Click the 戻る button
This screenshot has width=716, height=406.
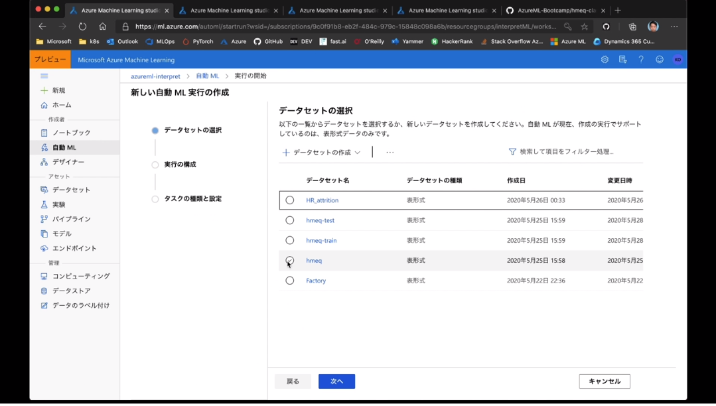click(x=293, y=381)
